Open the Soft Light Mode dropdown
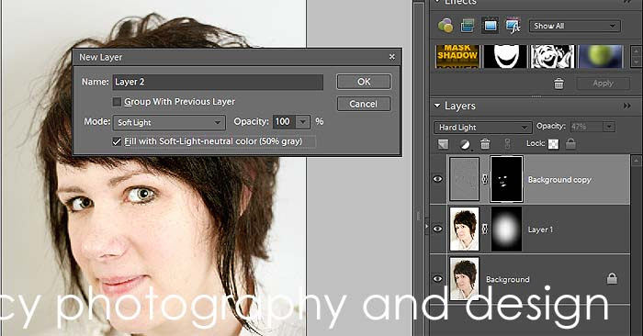Image resolution: width=643 pixels, height=336 pixels. [x=169, y=122]
